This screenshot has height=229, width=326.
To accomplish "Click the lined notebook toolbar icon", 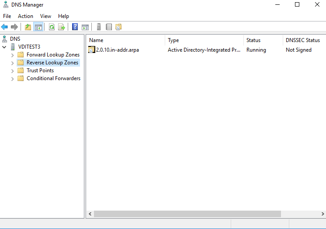I will tap(109, 27).
